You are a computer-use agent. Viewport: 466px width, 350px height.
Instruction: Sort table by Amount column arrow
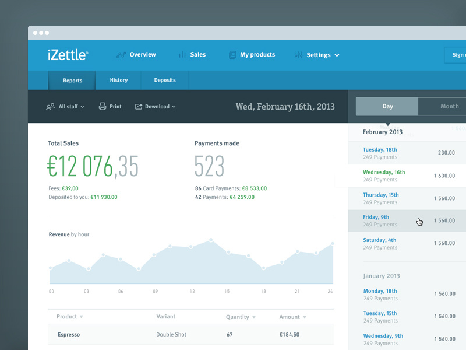[304, 317]
